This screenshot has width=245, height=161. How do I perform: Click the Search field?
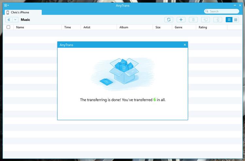(x=221, y=11)
